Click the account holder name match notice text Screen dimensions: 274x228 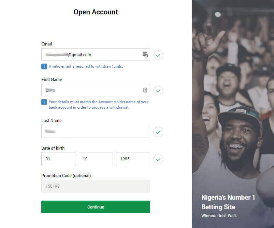pos(99,105)
